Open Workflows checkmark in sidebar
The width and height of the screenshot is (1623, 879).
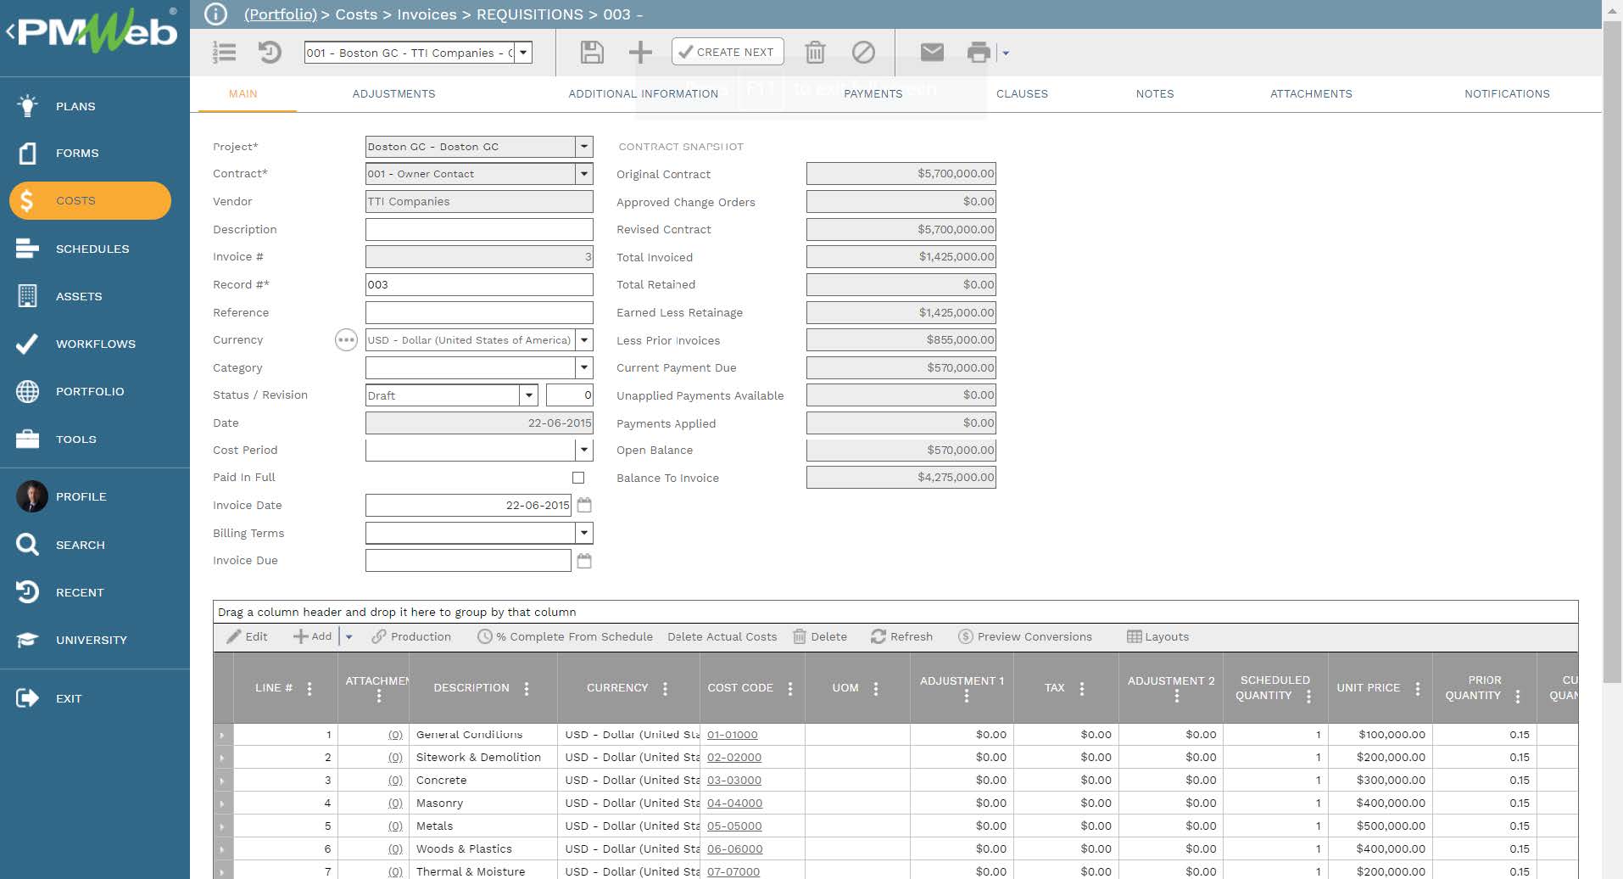27,344
